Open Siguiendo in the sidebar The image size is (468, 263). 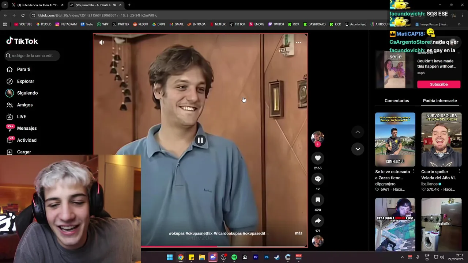pyautogui.click(x=27, y=93)
